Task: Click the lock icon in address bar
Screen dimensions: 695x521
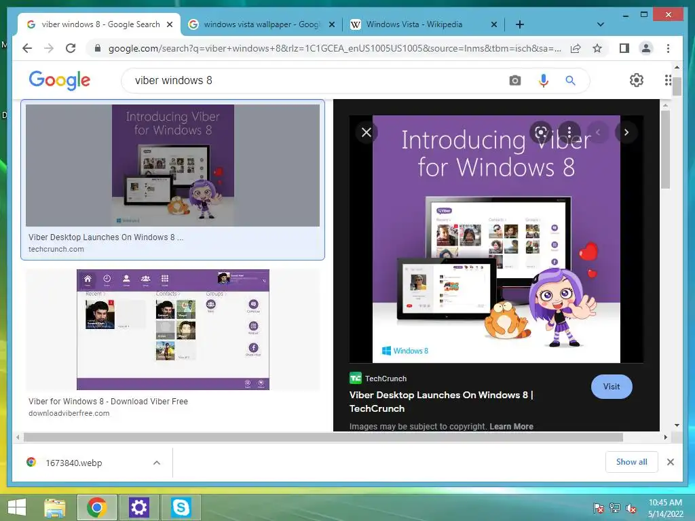Action: 98,48
